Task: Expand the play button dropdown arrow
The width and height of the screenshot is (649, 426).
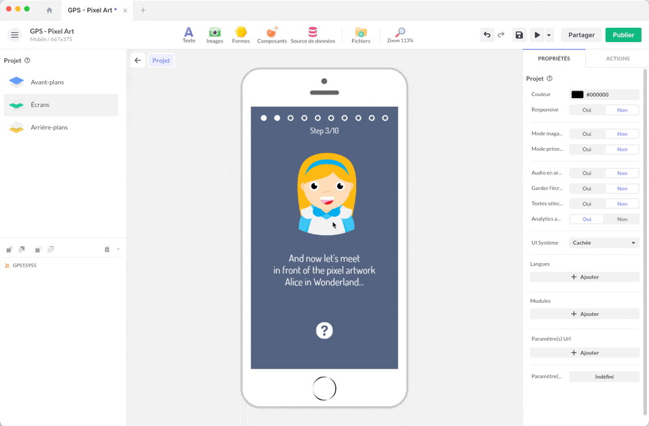Action: [549, 35]
